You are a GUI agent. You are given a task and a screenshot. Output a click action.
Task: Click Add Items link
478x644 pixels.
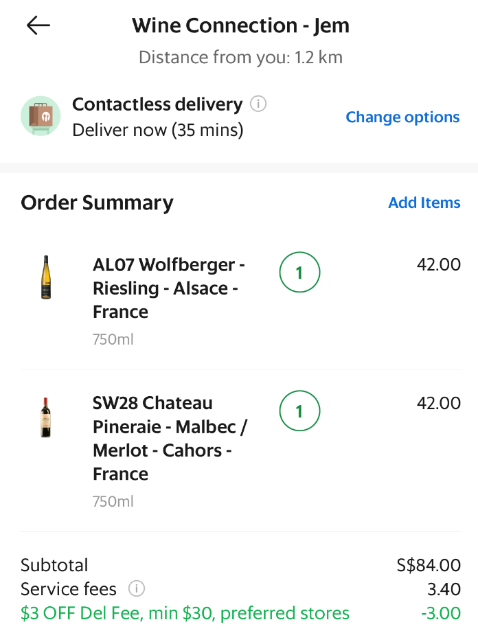(424, 203)
